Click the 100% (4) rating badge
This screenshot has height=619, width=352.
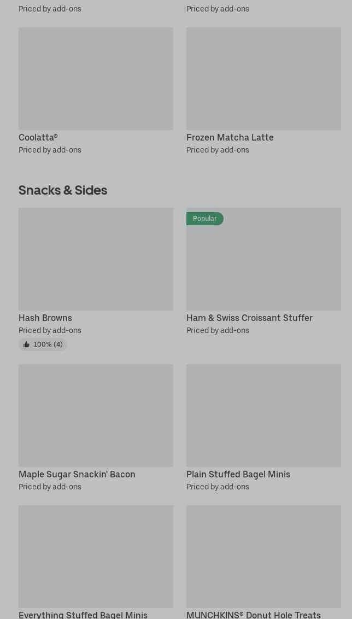pos(47,344)
